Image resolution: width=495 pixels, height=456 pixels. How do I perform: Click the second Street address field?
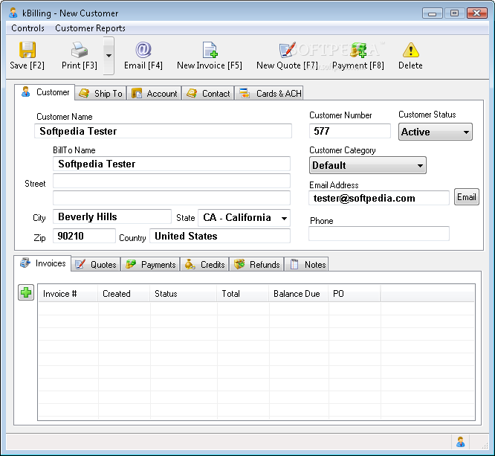(172, 198)
